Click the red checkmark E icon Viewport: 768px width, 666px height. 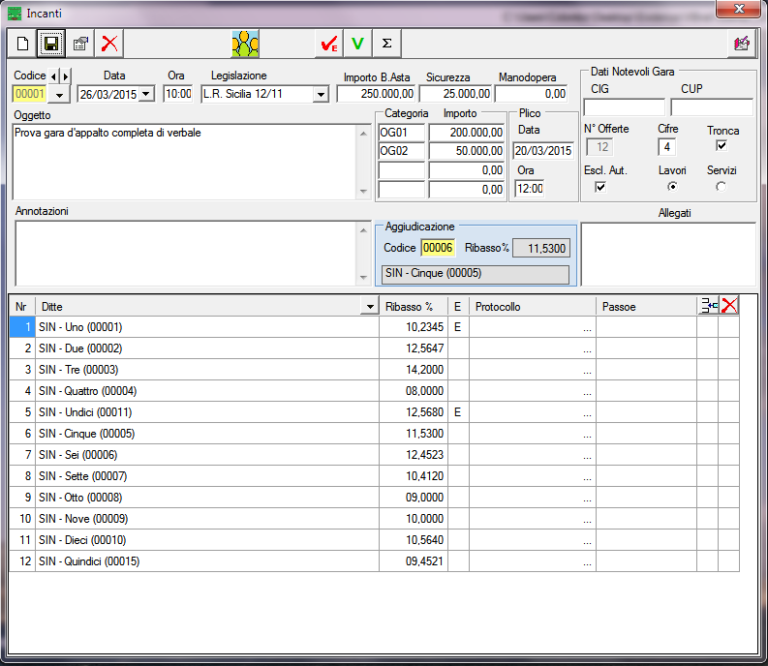328,44
